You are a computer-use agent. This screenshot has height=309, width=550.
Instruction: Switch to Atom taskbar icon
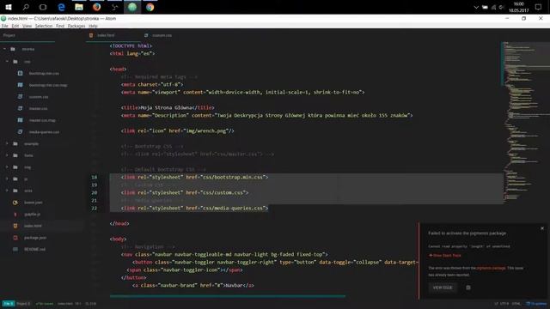tap(132, 7)
